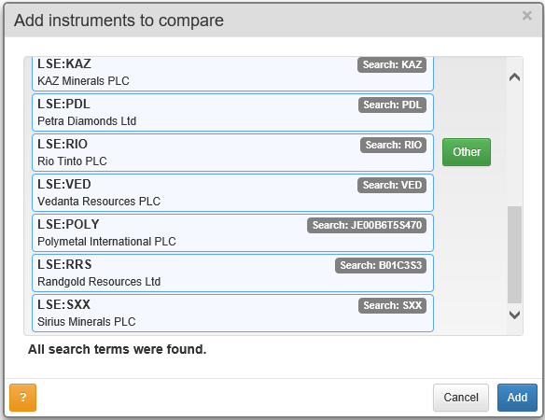
Task: Click the Search: JE00B6T5S470 tag
Action: click(367, 225)
